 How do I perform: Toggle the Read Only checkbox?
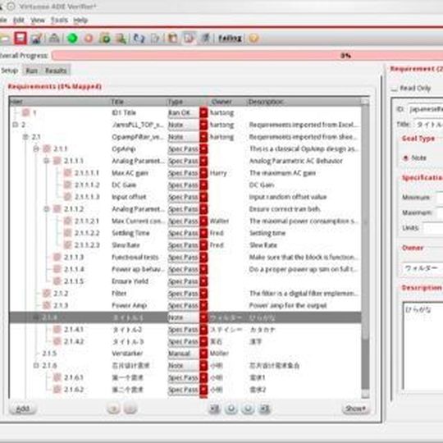[x=394, y=89]
